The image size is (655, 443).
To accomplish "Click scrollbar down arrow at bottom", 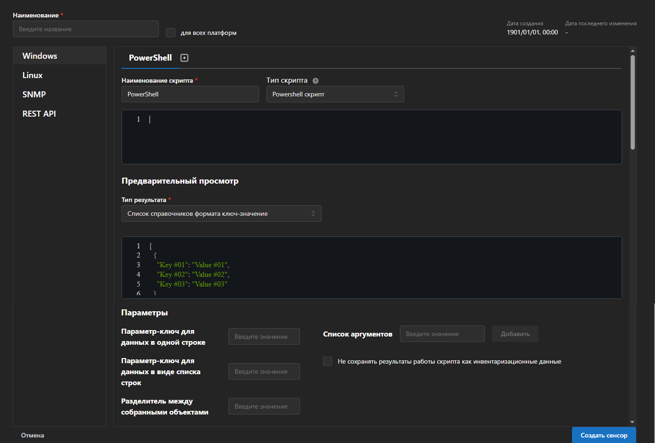I will click(x=633, y=422).
